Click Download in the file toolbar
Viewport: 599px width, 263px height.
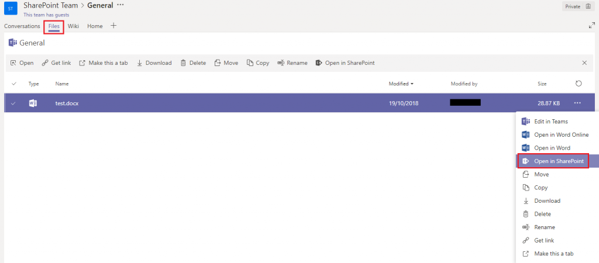pyautogui.click(x=154, y=63)
